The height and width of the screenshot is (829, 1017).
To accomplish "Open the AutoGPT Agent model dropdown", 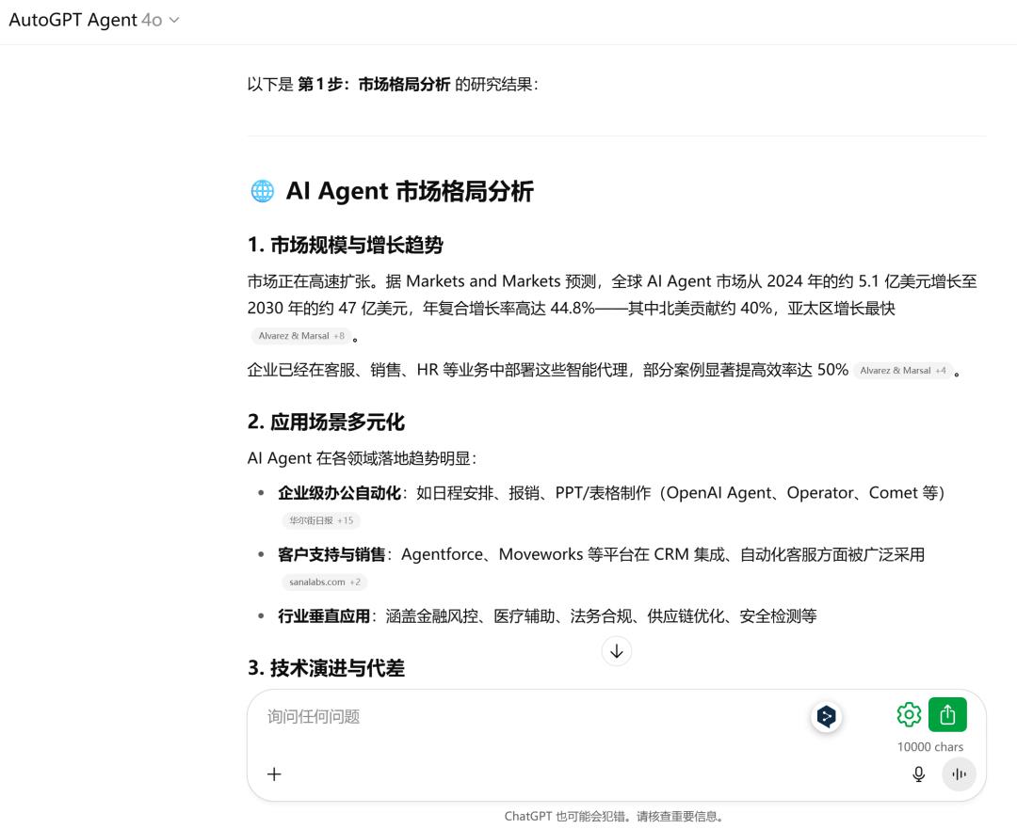I will point(94,20).
